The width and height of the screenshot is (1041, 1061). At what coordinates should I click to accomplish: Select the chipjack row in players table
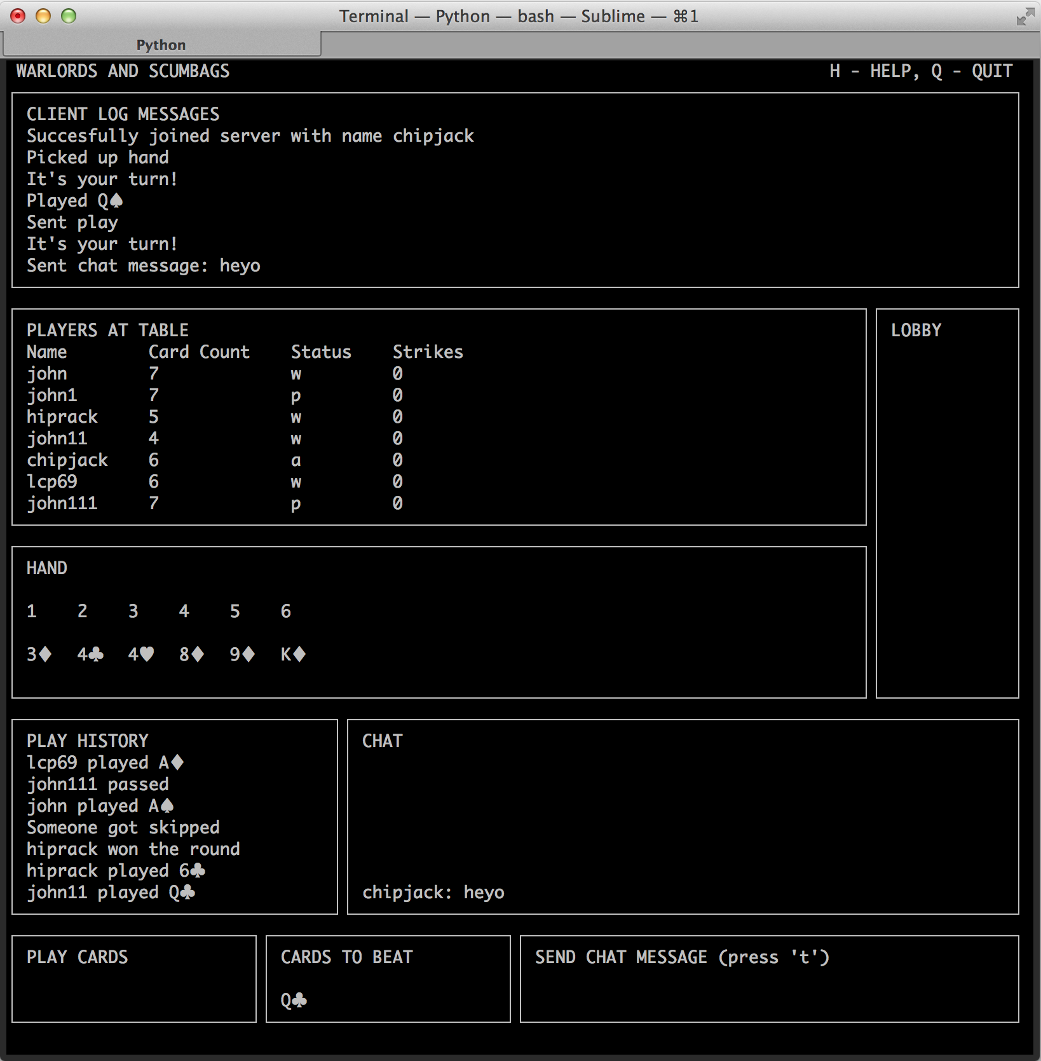pyautogui.click(x=67, y=460)
